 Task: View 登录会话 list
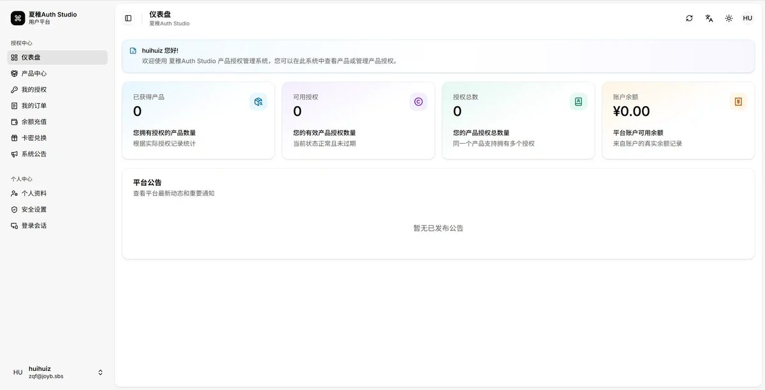(x=57, y=226)
